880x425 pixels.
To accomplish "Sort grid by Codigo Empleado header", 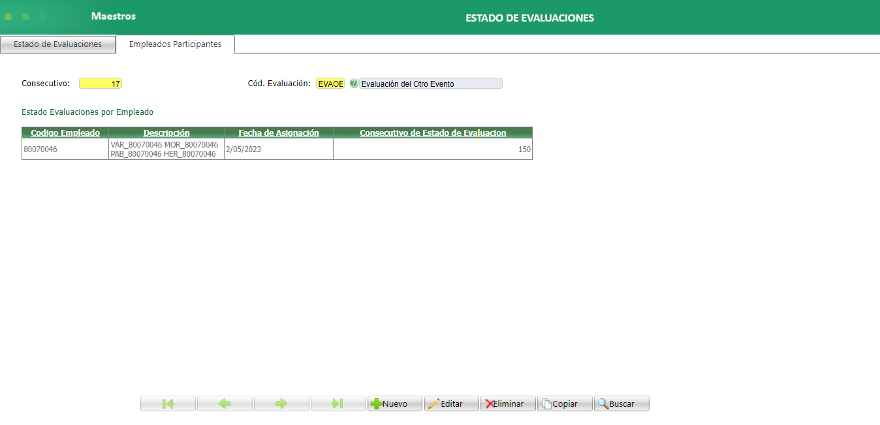I will [65, 133].
